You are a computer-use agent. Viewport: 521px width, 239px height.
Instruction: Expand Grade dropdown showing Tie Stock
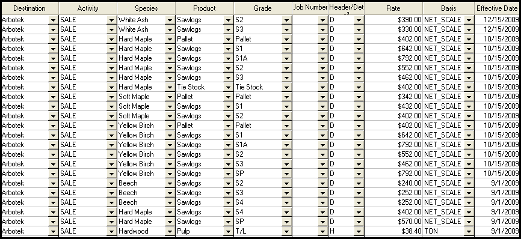[x=286, y=87]
